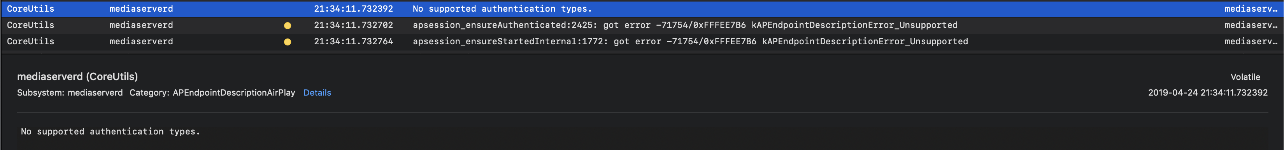Click the mediaserverd process cell in the second row
Viewport: 1284px width, 150px height.
(142, 25)
